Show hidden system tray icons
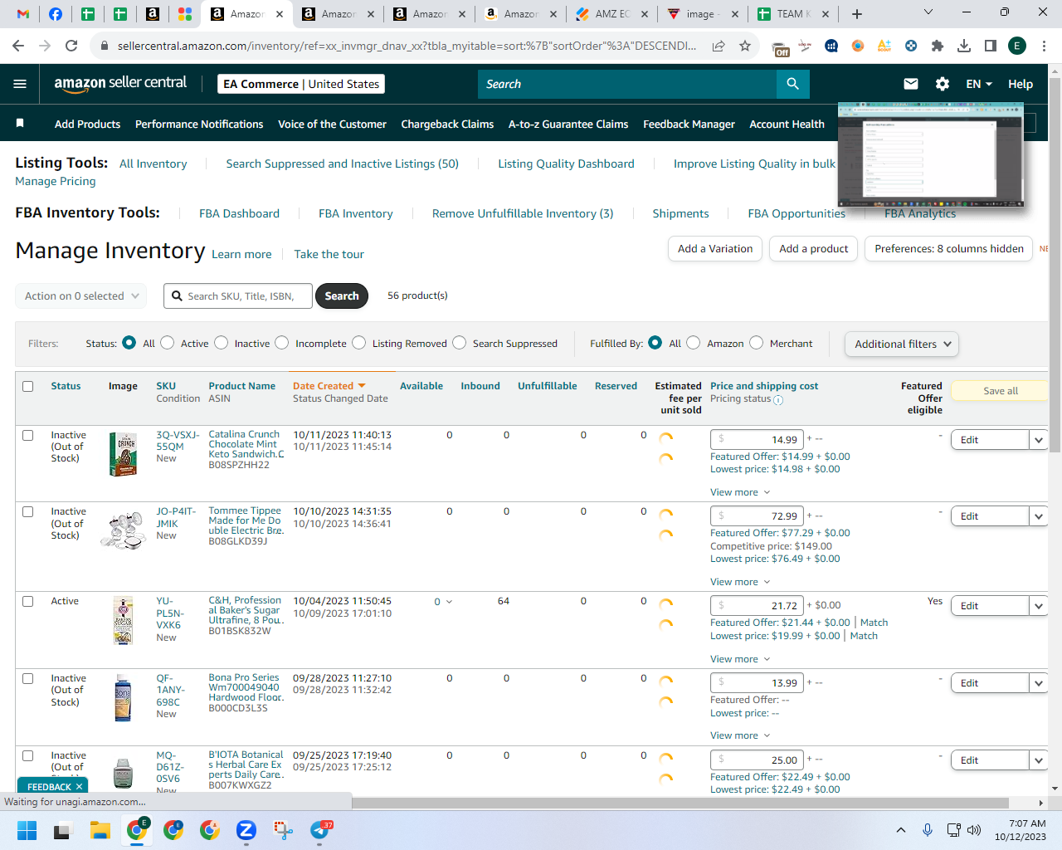 click(x=901, y=830)
